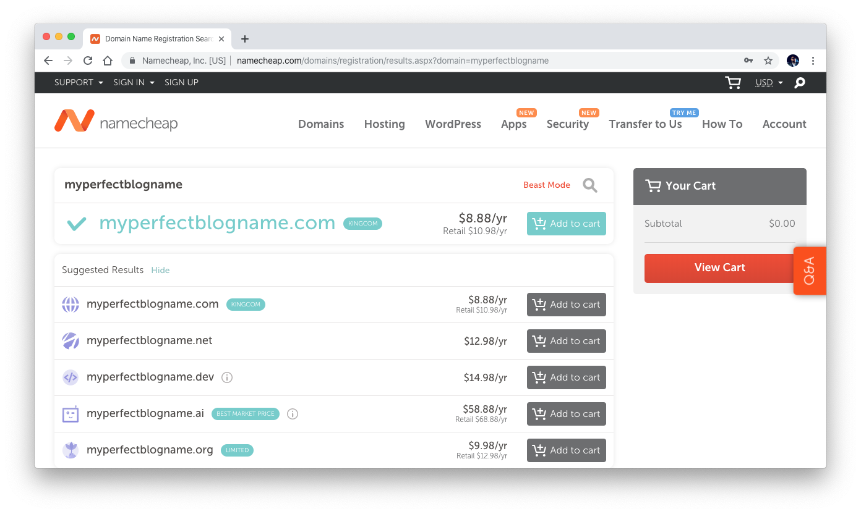Click the cart icon in Your Cart header
The width and height of the screenshot is (861, 514).
point(653,185)
